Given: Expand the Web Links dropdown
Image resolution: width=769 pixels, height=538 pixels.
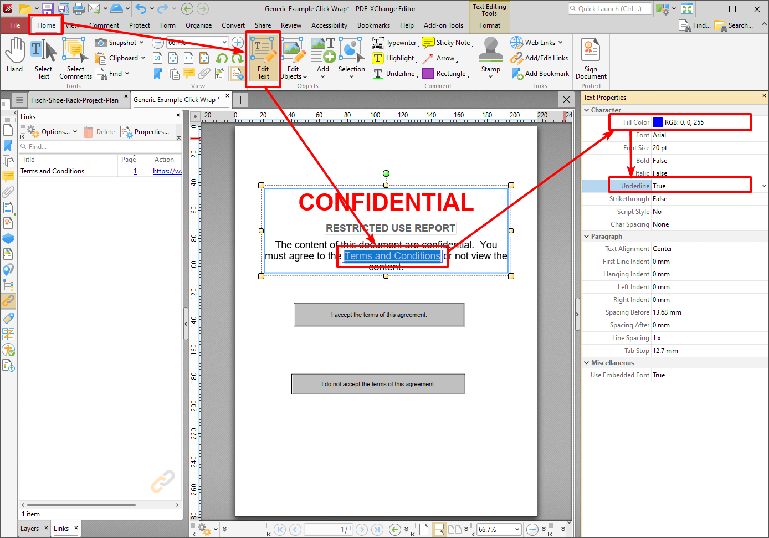Looking at the screenshot, I should (560, 42).
